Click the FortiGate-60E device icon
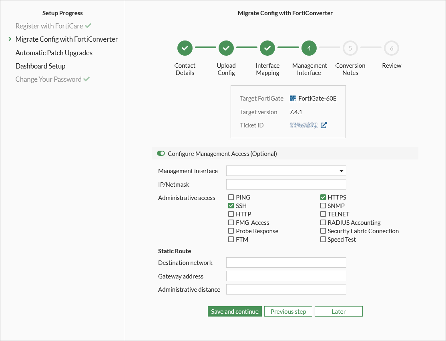 (x=293, y=98)
